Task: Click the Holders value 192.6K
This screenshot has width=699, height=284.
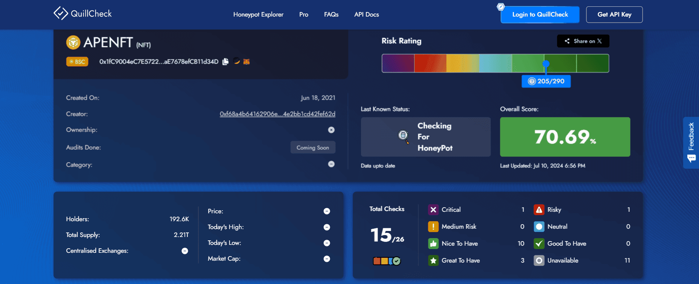Action: tap(179, 219)
